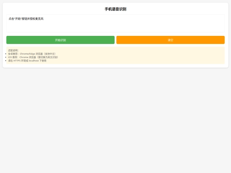This screenshot has height=173, width=231.
Task: Select the page heading 手机语音识别
Action: tap(115, 9)
